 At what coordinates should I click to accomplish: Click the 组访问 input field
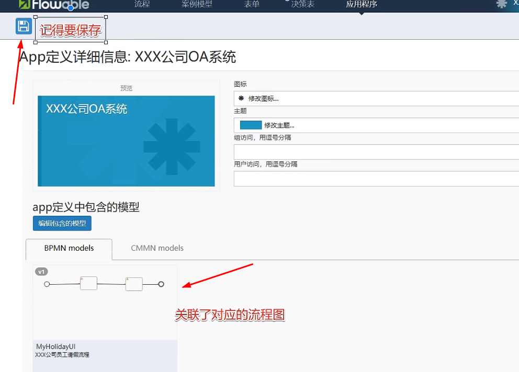pyautogui.click(x=376, y=152)
